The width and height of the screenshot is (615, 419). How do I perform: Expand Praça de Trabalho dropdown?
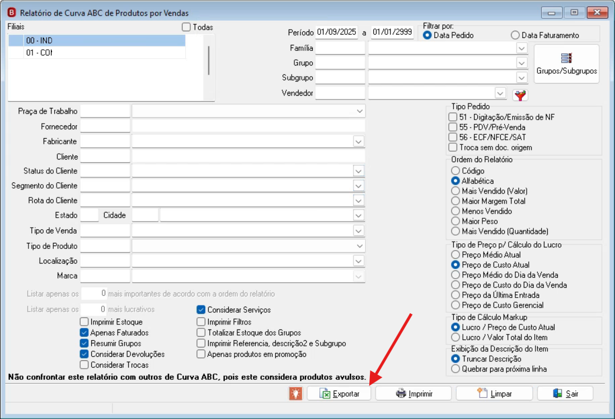coord(359,111)
